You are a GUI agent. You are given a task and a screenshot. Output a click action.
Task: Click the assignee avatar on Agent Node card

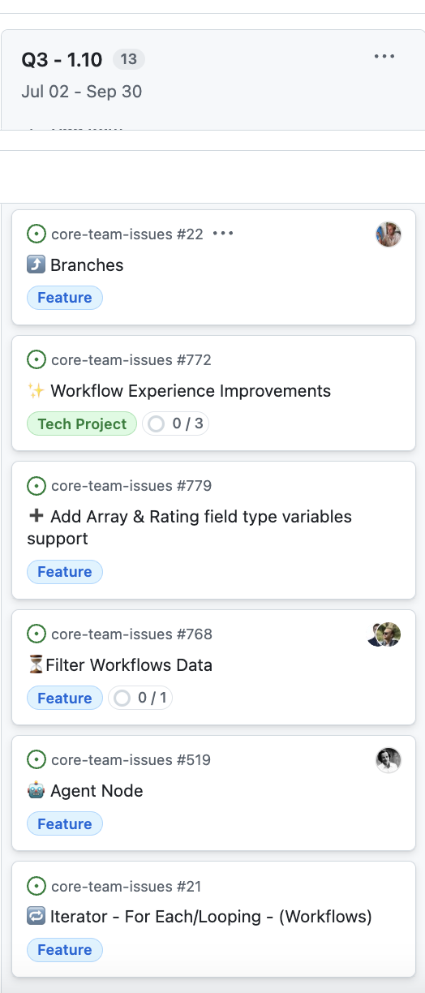pyautogui.click(x=389, y=760)
